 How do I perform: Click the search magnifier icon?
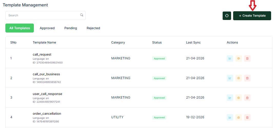coord(82,15)
